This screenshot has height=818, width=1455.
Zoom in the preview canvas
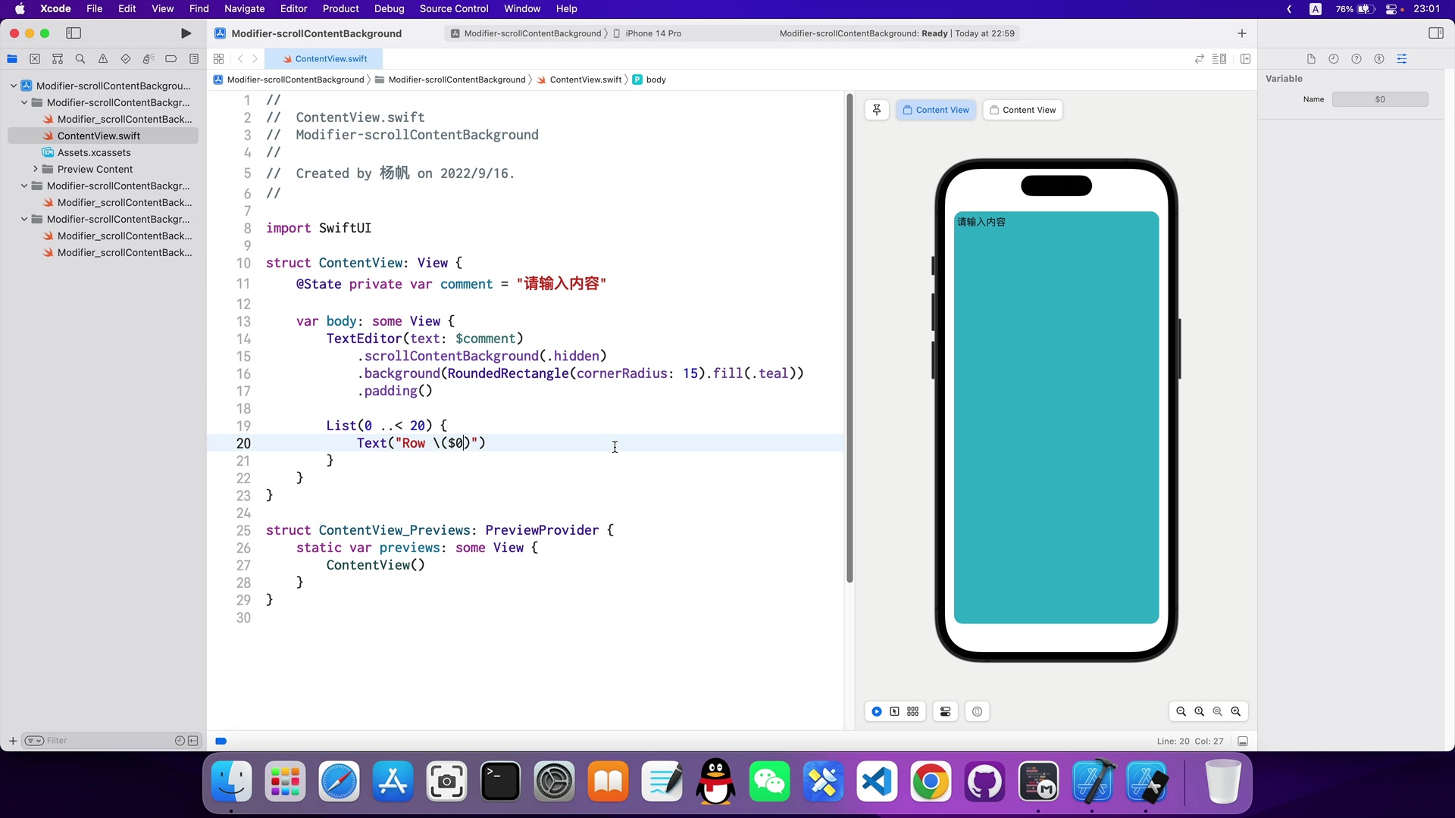pyautogui.click(x=1236, y=712)
